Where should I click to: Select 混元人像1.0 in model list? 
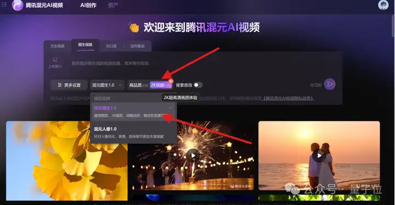tap(133, 132)
